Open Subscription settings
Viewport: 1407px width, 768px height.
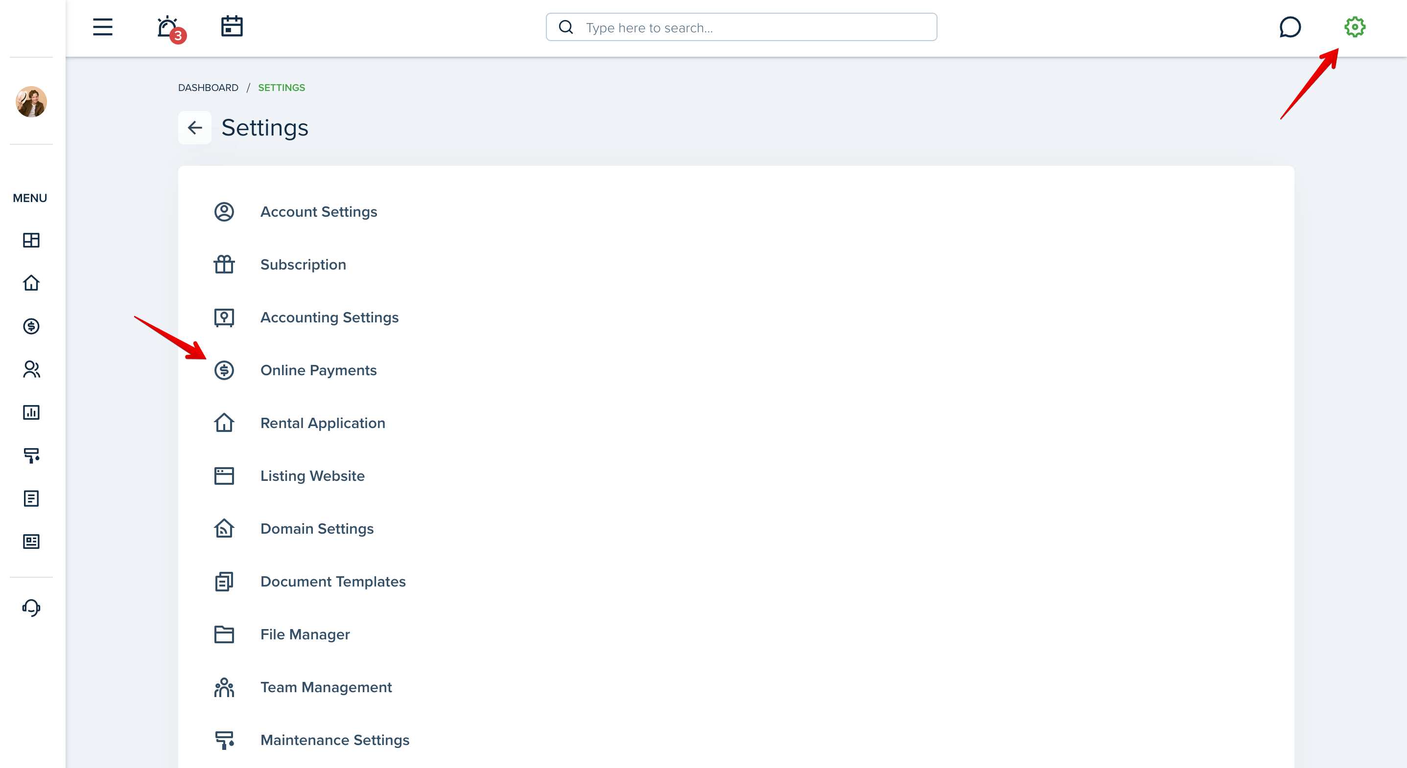(x=303, y=265)
